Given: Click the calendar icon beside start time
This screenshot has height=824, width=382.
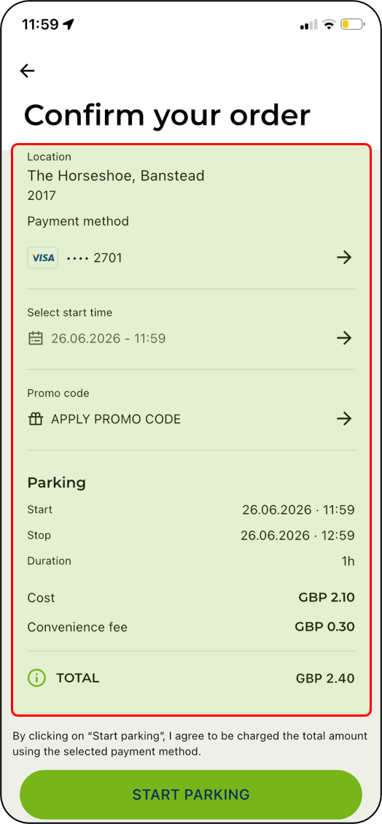Looking at the screenshot, I should tap(35, 338).
